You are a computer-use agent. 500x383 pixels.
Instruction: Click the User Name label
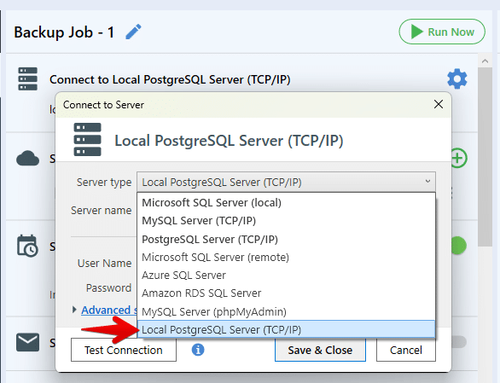tap(104, 264)
